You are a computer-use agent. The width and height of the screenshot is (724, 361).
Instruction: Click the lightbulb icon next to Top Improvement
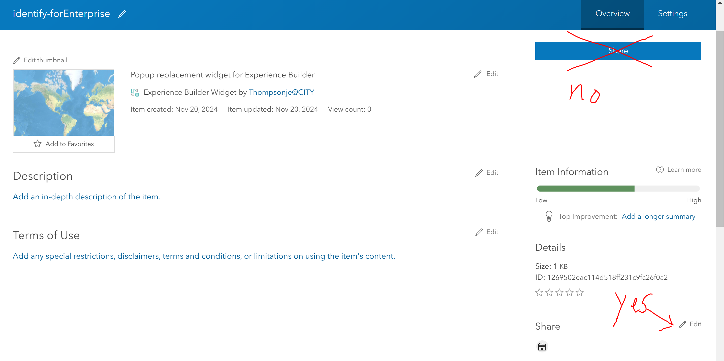click(x=549, y=216)
